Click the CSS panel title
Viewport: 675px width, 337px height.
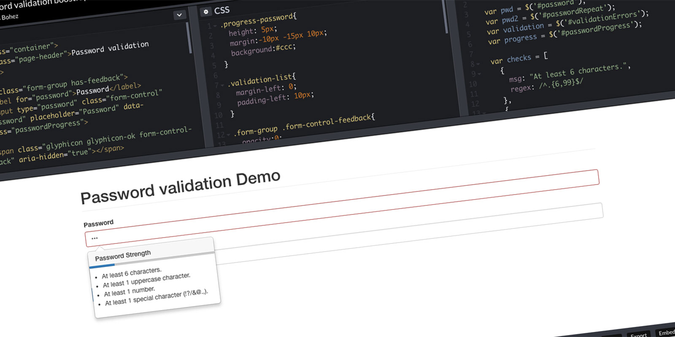point(222,10)
